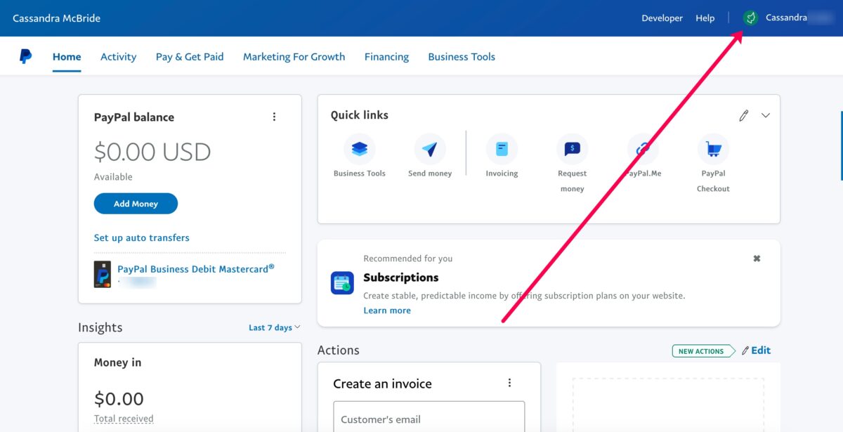
Task: Click the Business Tools quick link icon
Action: (360, 149)
